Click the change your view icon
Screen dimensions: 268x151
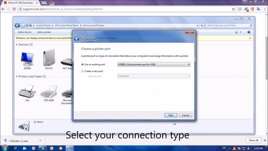pos(237,32)
